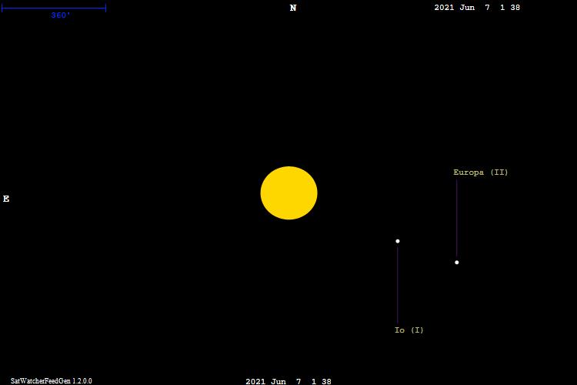Click the 360" scale label
This screenshot has height=385, width=577.
61,15
